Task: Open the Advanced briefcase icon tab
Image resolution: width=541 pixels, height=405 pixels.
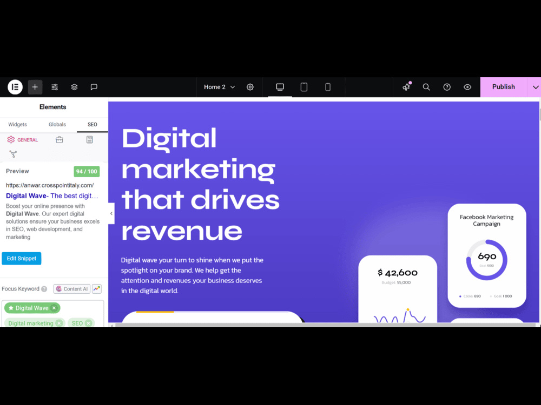Action: click(60, 139)
